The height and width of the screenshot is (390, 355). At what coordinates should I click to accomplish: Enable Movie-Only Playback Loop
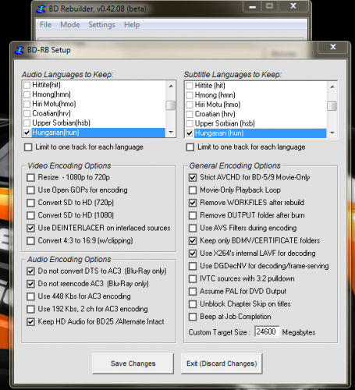[193, 190]
